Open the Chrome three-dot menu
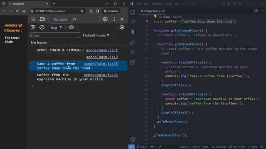Screen dimensions: 266x149 [124, 11]
